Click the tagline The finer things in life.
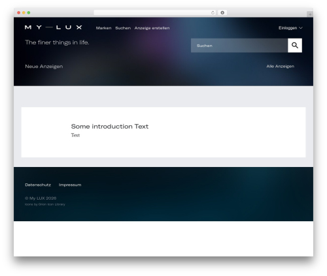327x276 pixels. point(57,42)
